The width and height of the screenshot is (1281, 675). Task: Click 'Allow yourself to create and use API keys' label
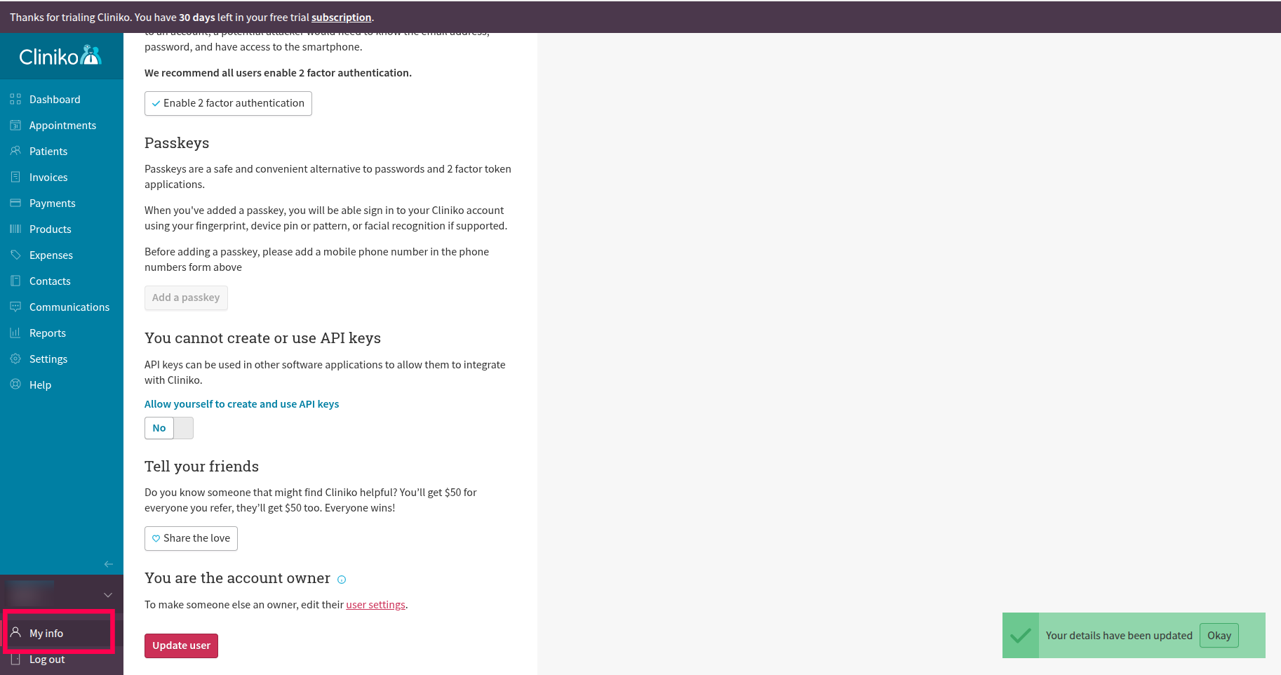pos(241,404)
